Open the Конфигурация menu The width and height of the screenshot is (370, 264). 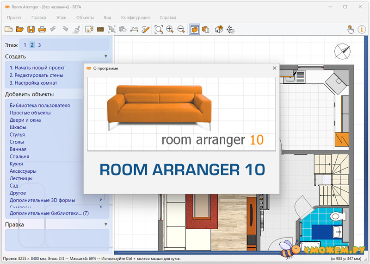136,18
